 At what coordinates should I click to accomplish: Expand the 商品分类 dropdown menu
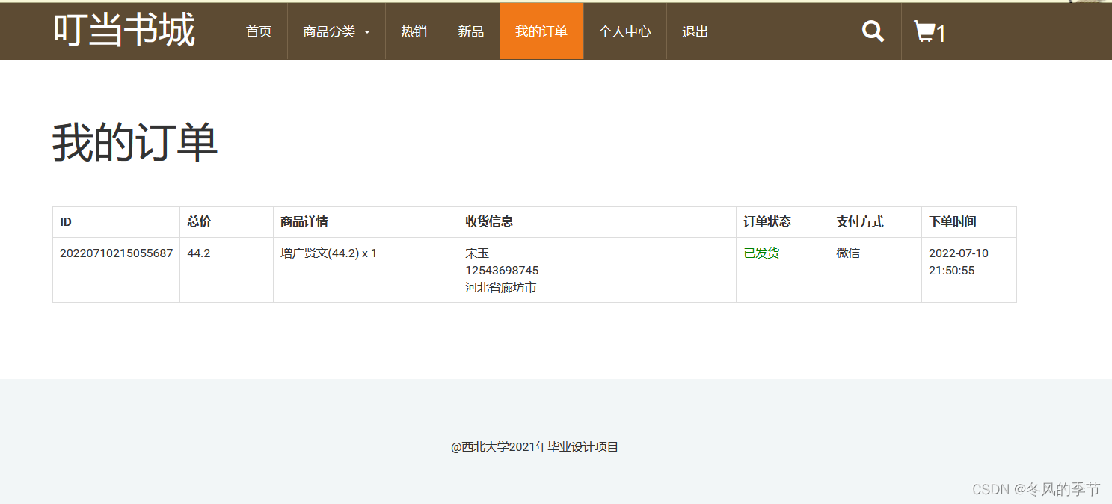(337, 31)
